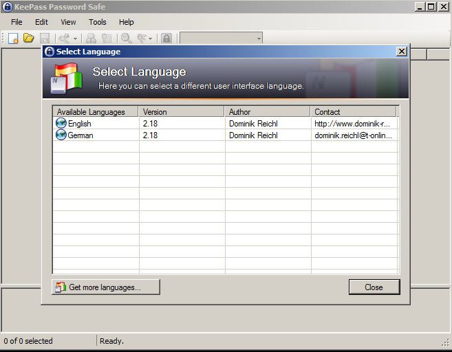Open the File menu
The image size is (452, 352).
[17, 22]
